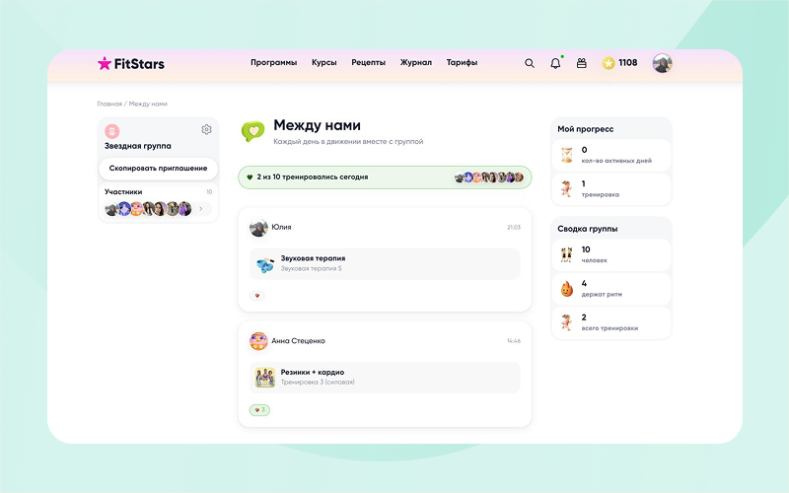Like Юлия's post with heart reaction
The image size is (789, 493).
pyautogui.click(x=257, y=296)
